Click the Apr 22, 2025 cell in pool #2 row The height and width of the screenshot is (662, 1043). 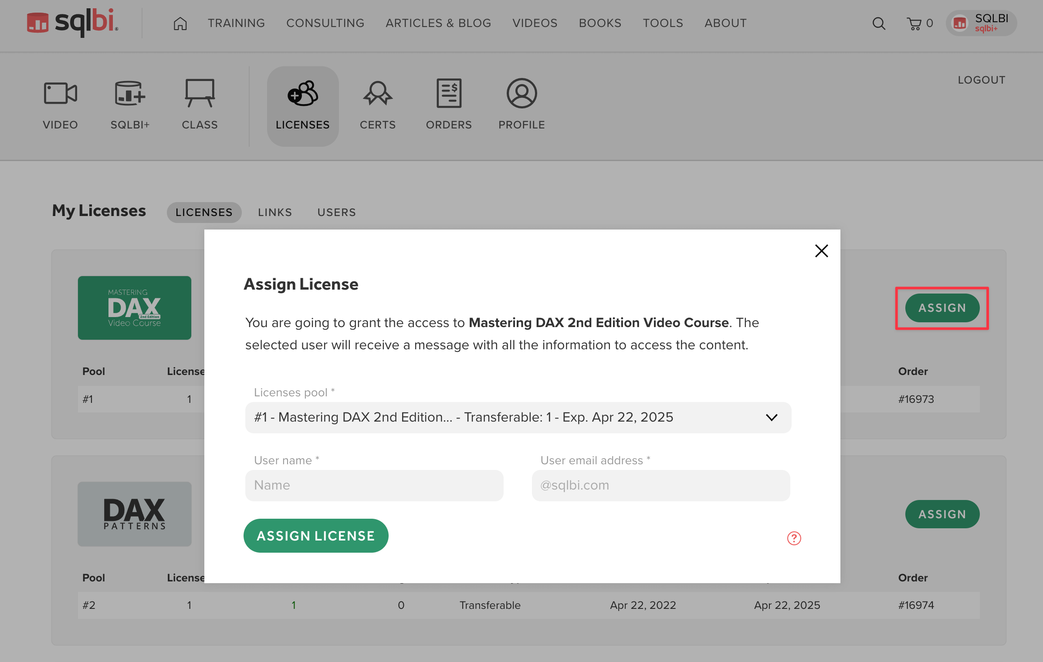click(x=787, y=605)
